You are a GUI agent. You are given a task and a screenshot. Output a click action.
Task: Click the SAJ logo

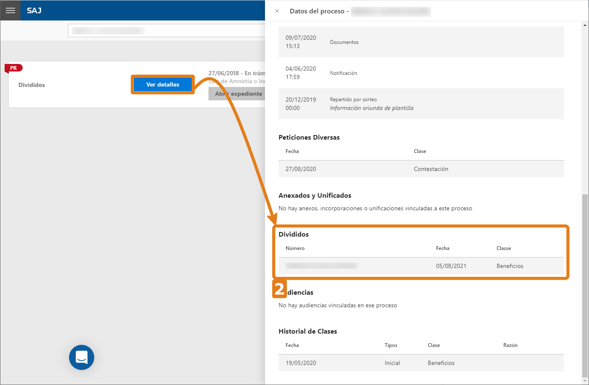pos(34,10)
